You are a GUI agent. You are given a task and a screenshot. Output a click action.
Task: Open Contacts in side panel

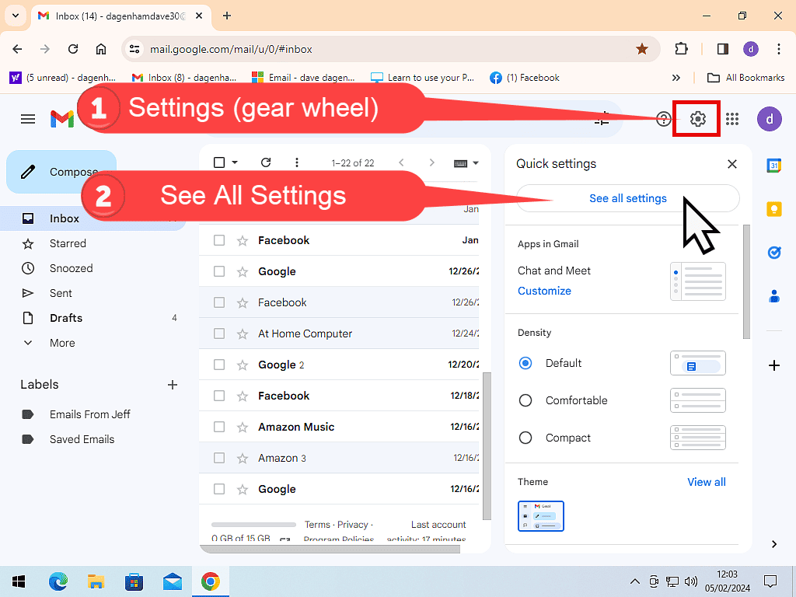coord(773,296)
